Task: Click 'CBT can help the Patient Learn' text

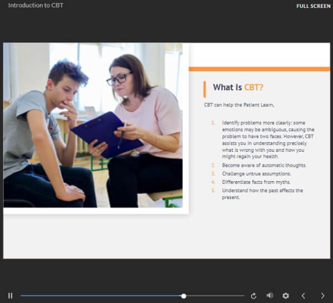Action: [x=239, y=105]
